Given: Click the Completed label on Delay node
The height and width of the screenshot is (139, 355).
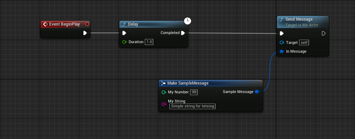Looking at the screenshot, I should pos(170,33).
